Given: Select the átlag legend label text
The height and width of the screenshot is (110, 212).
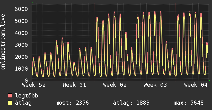Looking at the screenshot, I should click(23, 103).
